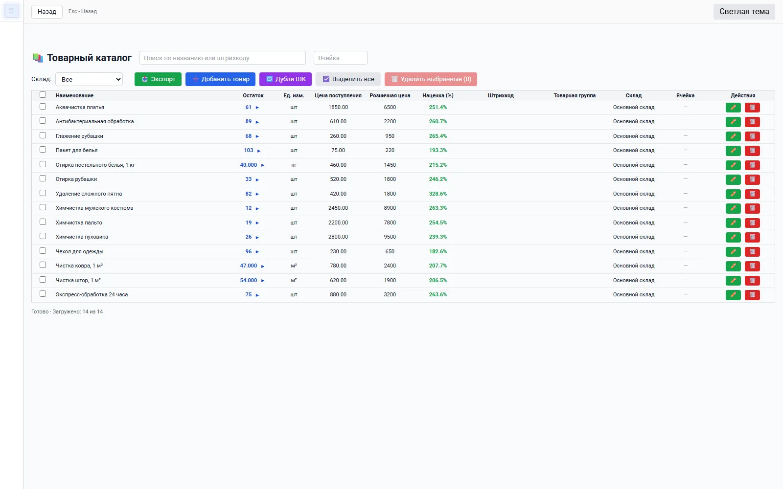
Task: Open the hamburger sidebar menu
Action: coord(11,11)
